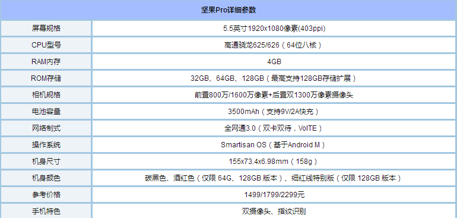Select the RAM内存 label cell
This screenshot has width=457, height=218.
(x=46, y=62)
